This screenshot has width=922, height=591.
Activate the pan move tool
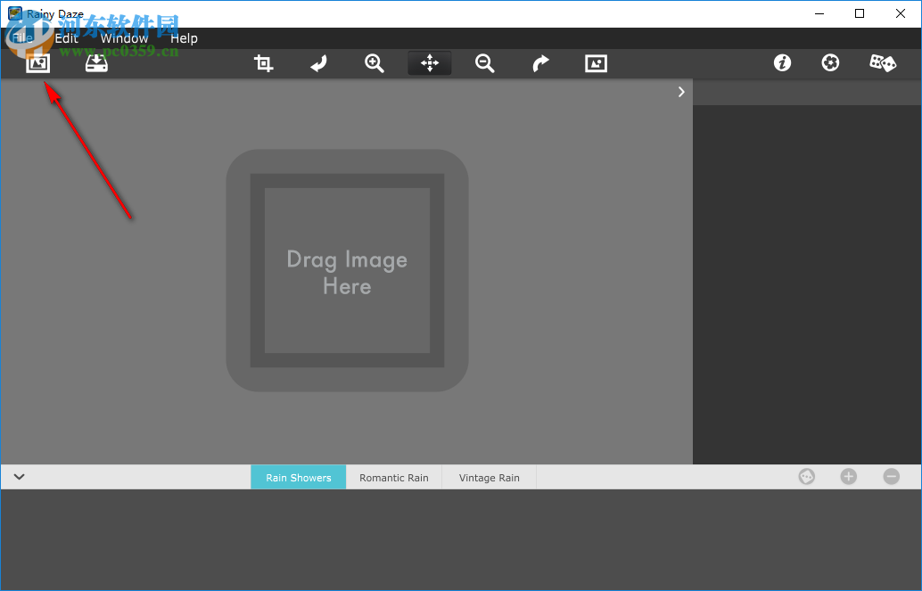[430, 63]
